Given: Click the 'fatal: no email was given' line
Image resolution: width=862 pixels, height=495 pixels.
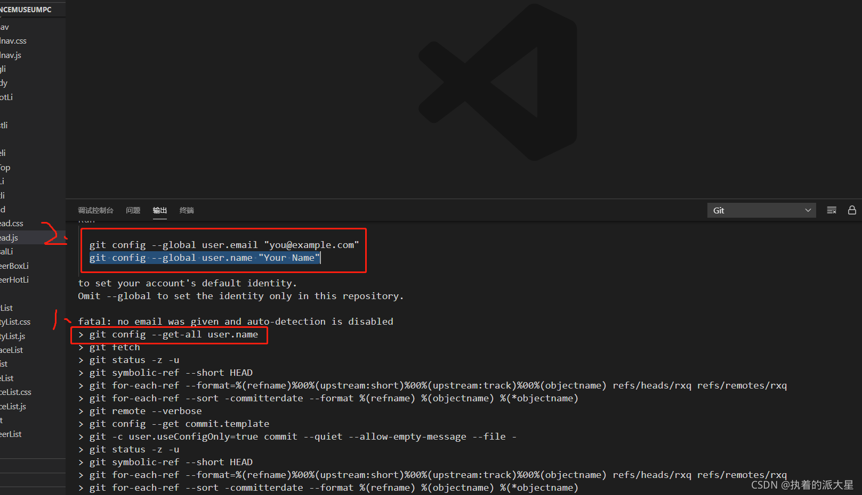Looking at the screenshot, I should 236,321.
